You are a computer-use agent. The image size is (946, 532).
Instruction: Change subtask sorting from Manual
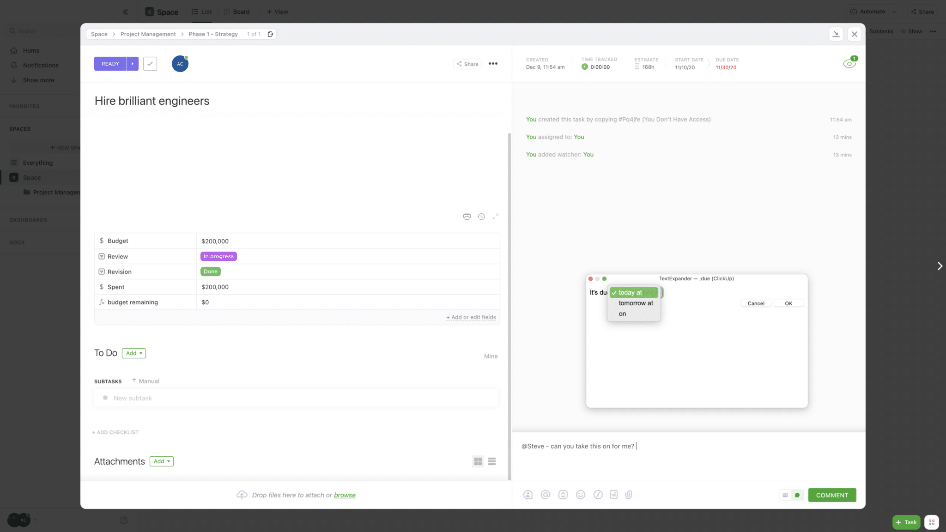click(146, 381)
